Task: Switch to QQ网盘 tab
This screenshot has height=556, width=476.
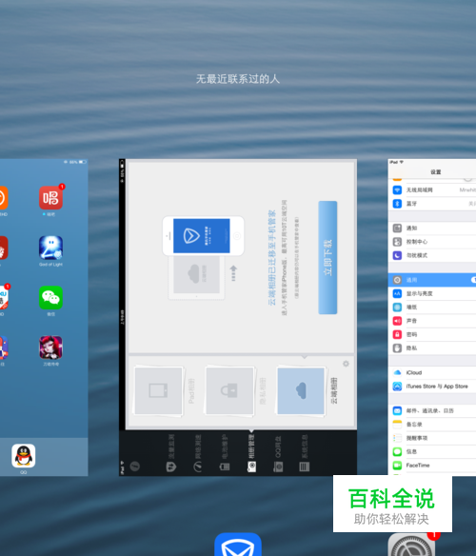Action: click(278, 453)
